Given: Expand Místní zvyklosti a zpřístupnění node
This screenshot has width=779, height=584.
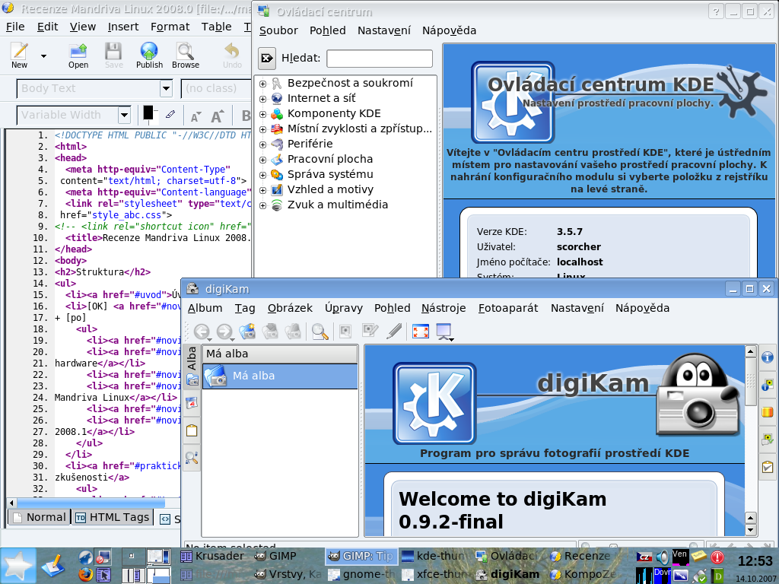Looking at the screenshot, I should pos(262,129).
